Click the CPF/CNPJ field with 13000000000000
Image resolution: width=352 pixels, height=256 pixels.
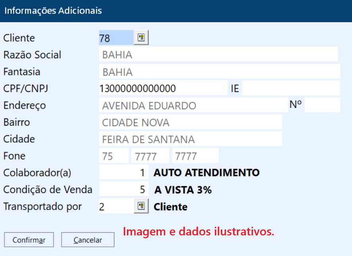coord(163,88)
